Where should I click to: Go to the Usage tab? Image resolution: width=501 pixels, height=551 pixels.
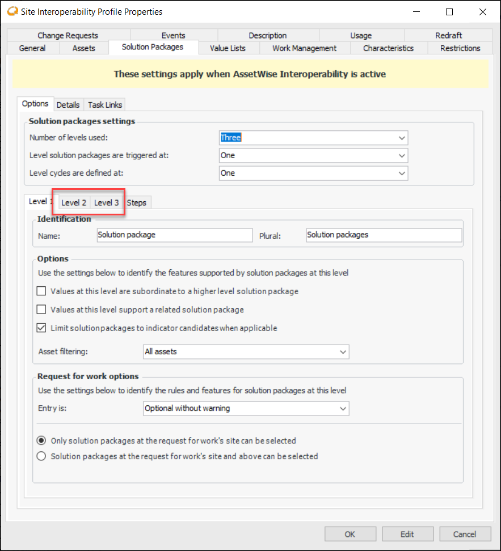coord(361,36)
